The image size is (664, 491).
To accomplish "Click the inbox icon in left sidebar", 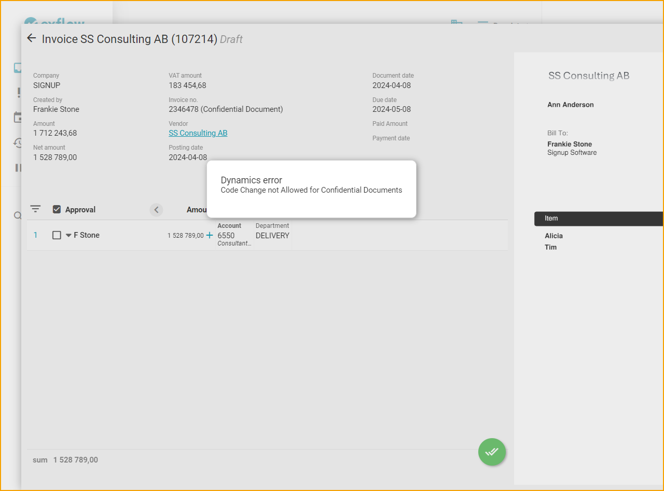I will [18, 68].
